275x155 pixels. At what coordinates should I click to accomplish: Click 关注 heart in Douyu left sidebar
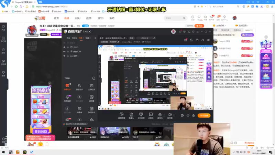pos(3,28)
